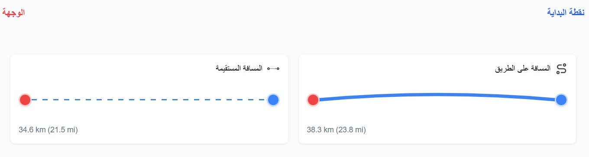Select the المسافة المستقيمة card title
This screenshot has width=589, height=157.
tap(239, 68)
